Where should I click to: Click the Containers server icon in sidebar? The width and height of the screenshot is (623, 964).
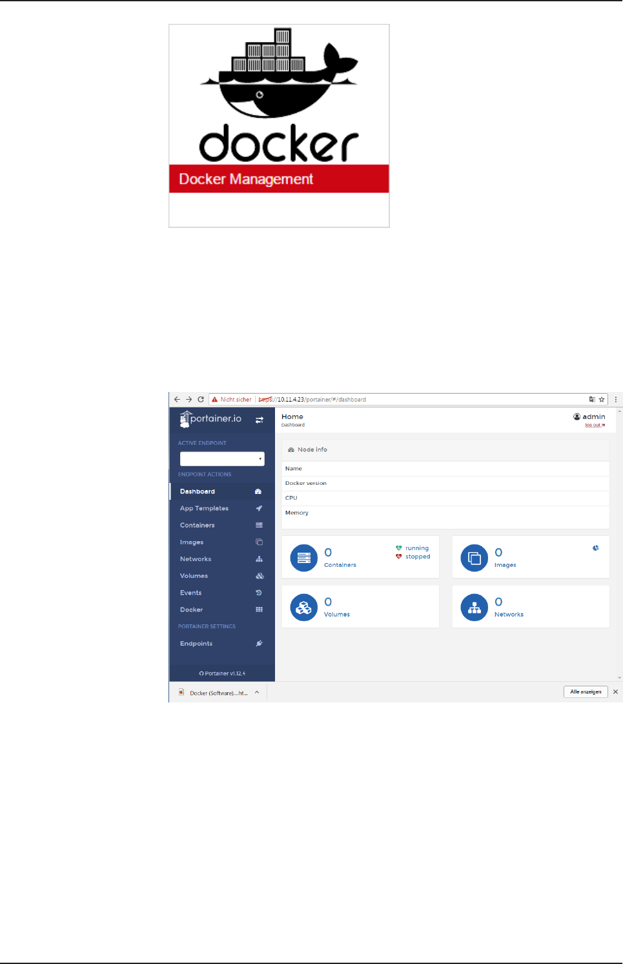(x=259, y=525)
